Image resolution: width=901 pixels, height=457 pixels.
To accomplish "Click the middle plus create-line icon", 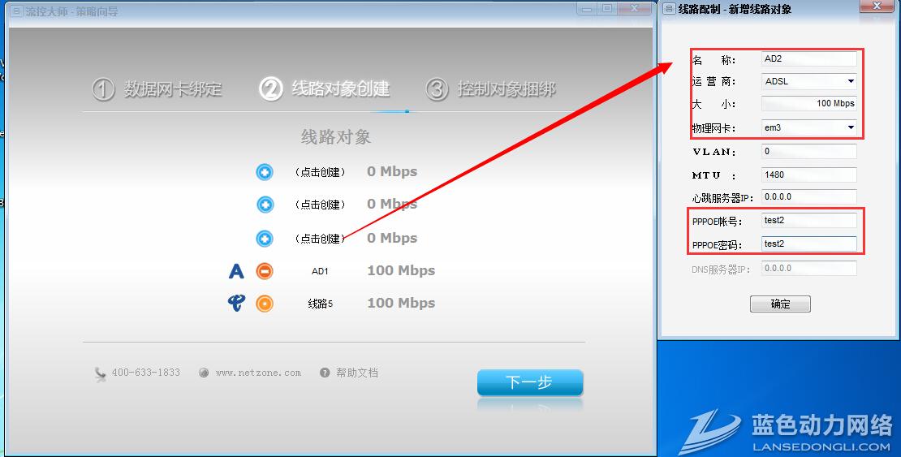I will (x=265, y=205).
